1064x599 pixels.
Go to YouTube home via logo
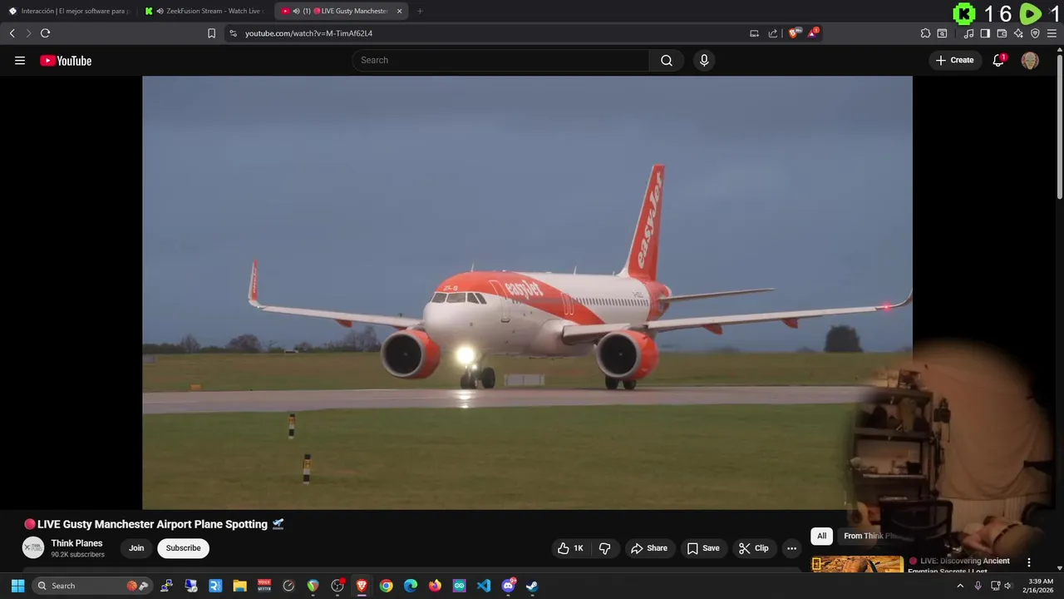click(66, 60)
